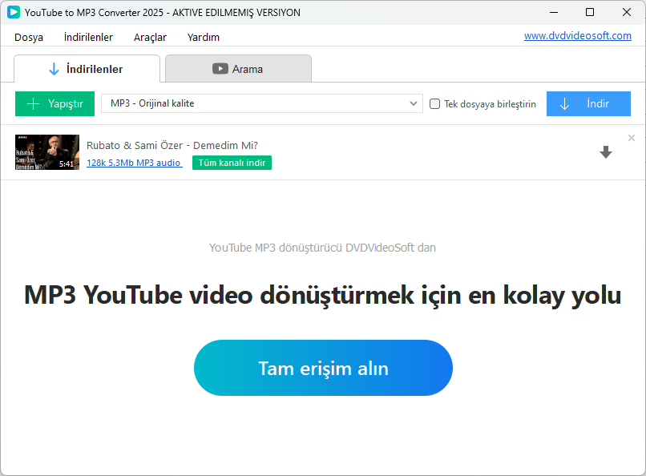This screenshot has height=476, width=646.
Task: Click the green Yapıştır button
Action: coord(55,103)
